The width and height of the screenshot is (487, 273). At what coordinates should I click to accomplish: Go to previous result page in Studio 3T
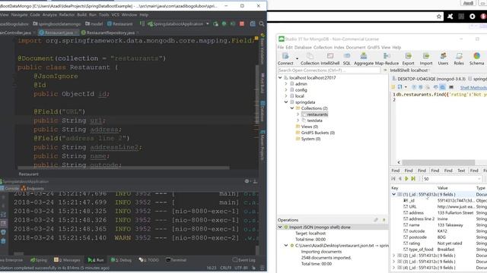tap(399, 179)
